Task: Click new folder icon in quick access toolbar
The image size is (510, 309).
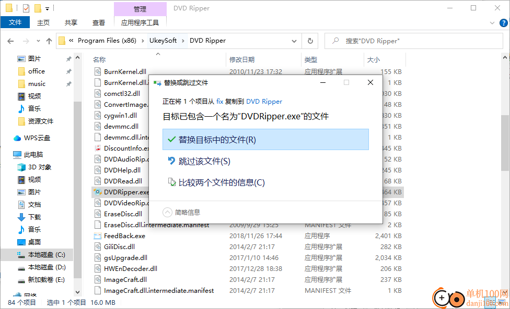Action: pyautogui.click(x=38, y=8)
